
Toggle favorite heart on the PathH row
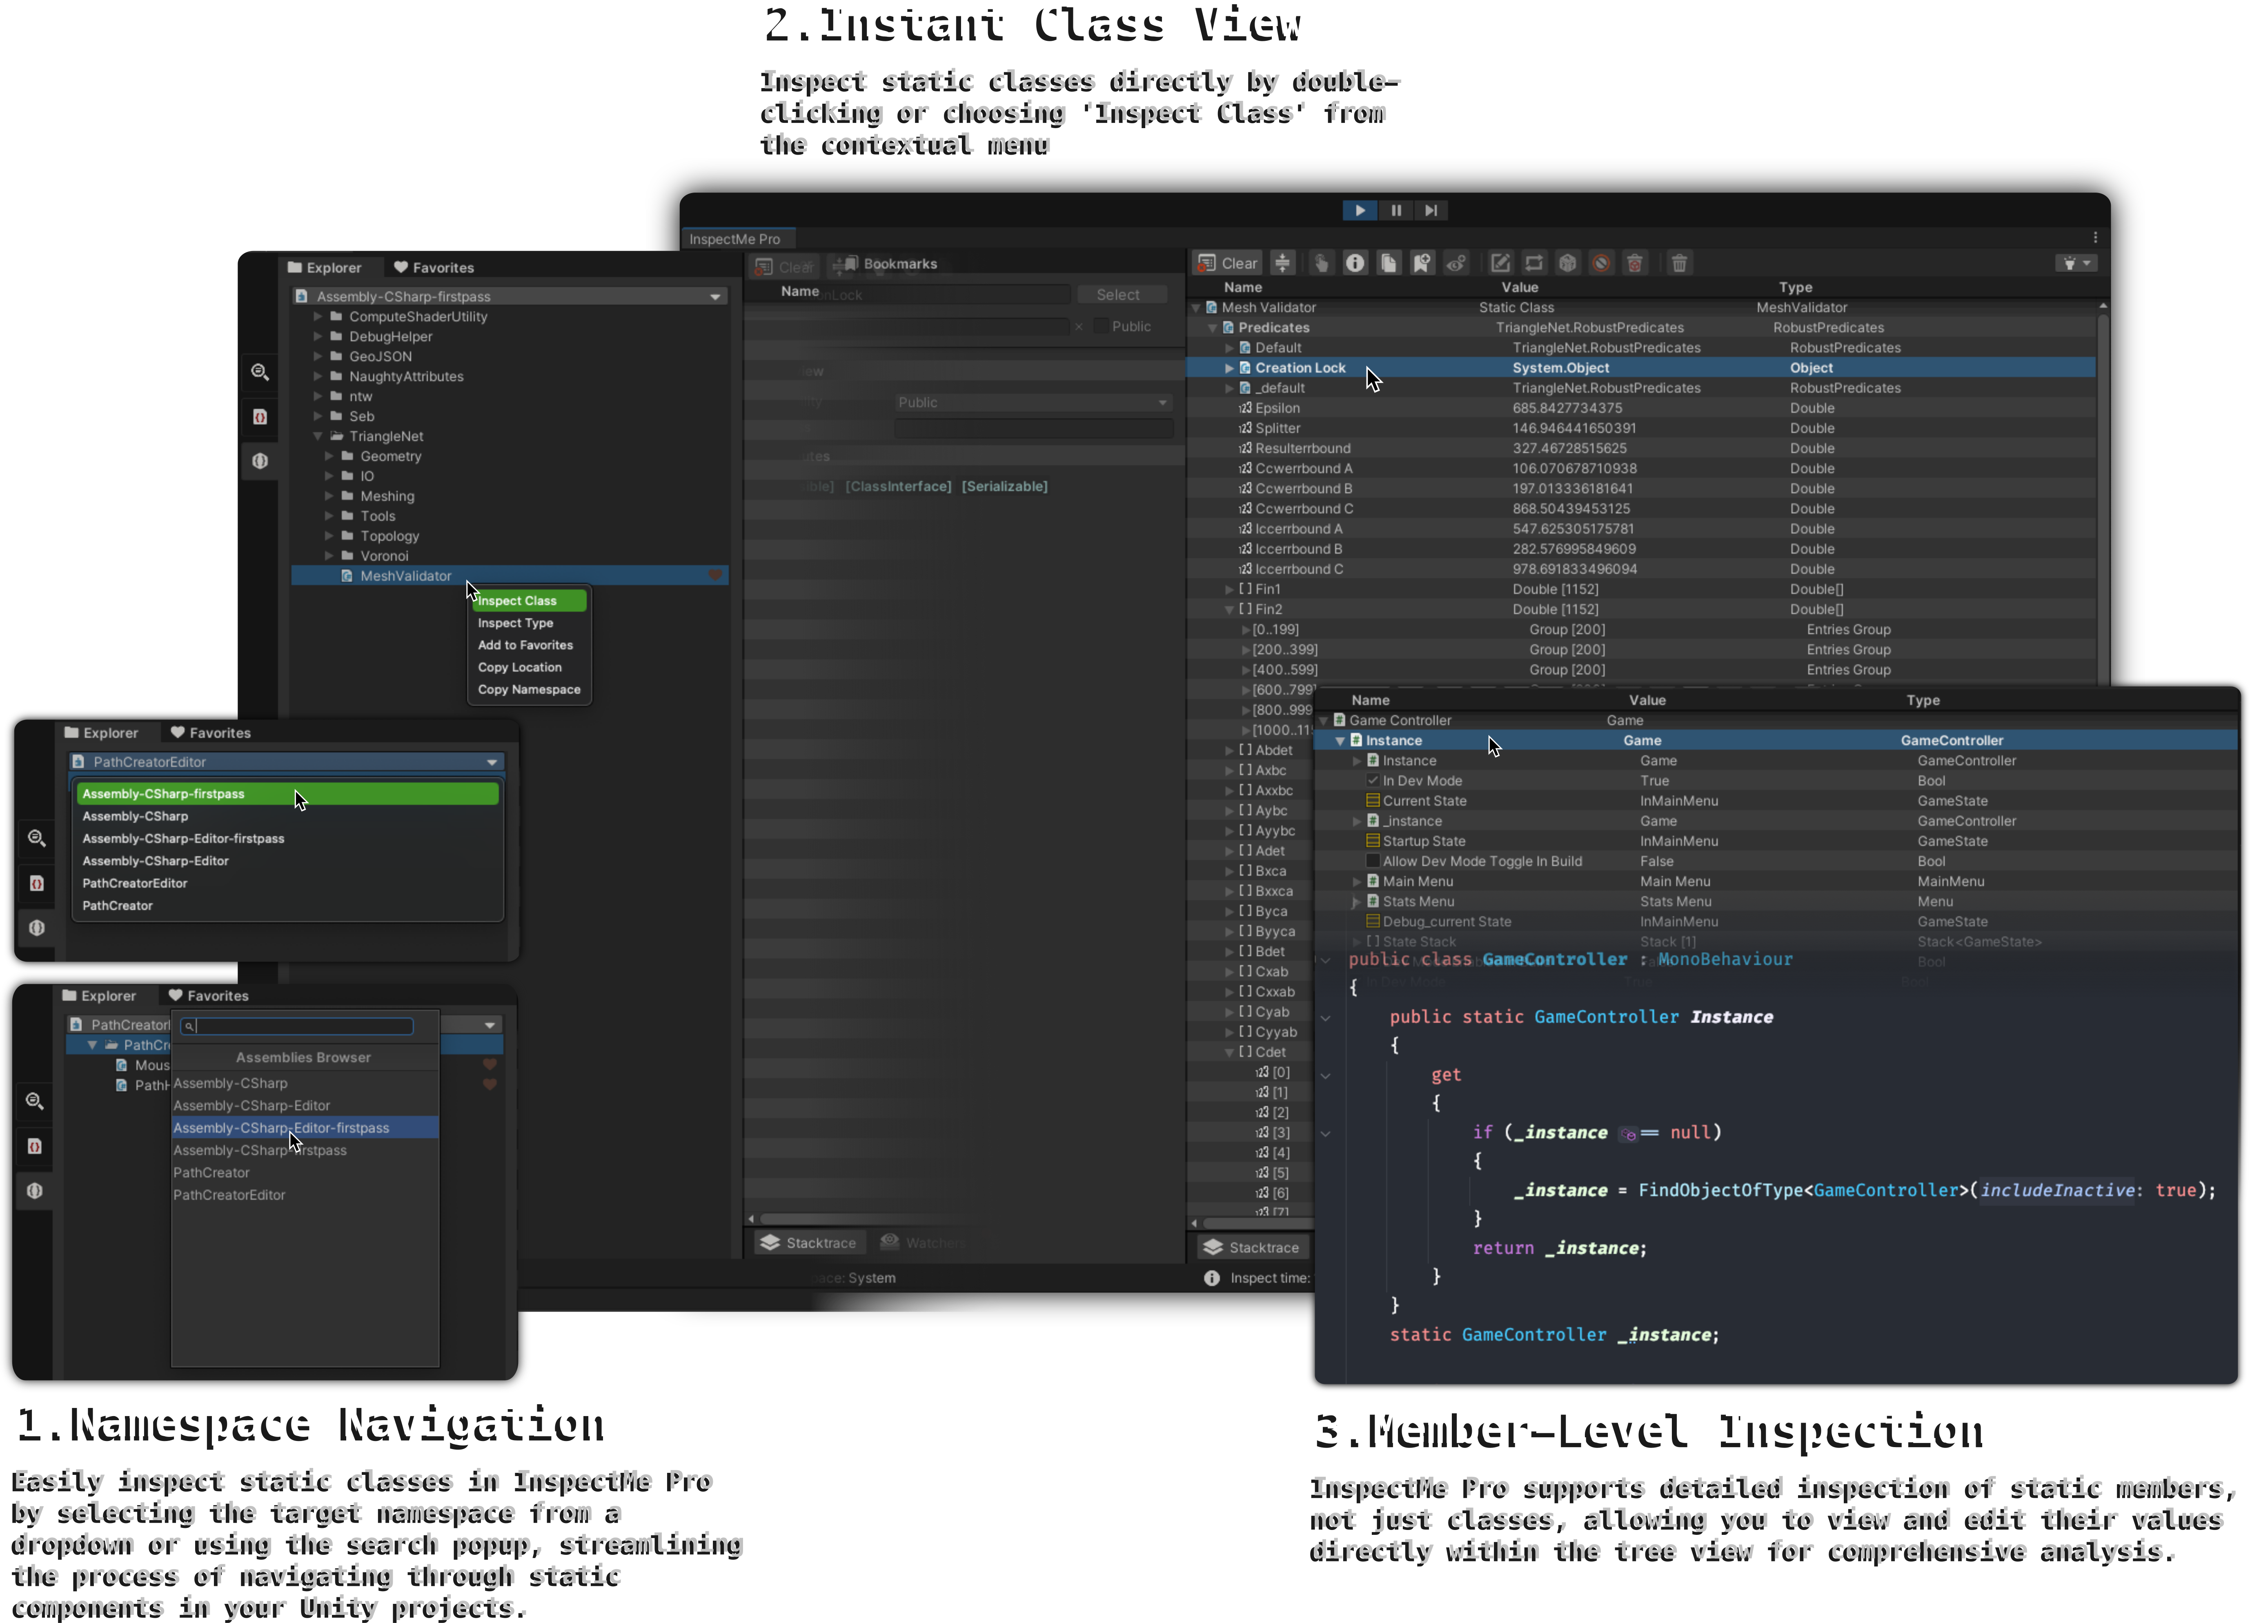pyautogui.click(x=489, y=1085)
